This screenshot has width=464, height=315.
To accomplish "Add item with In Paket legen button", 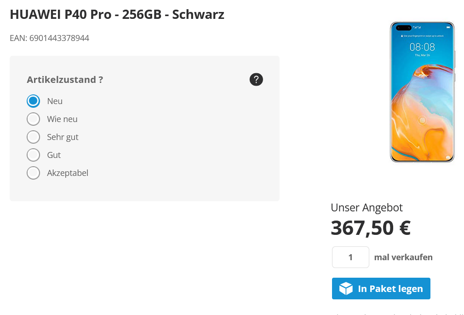I will [x=381, y=288].
